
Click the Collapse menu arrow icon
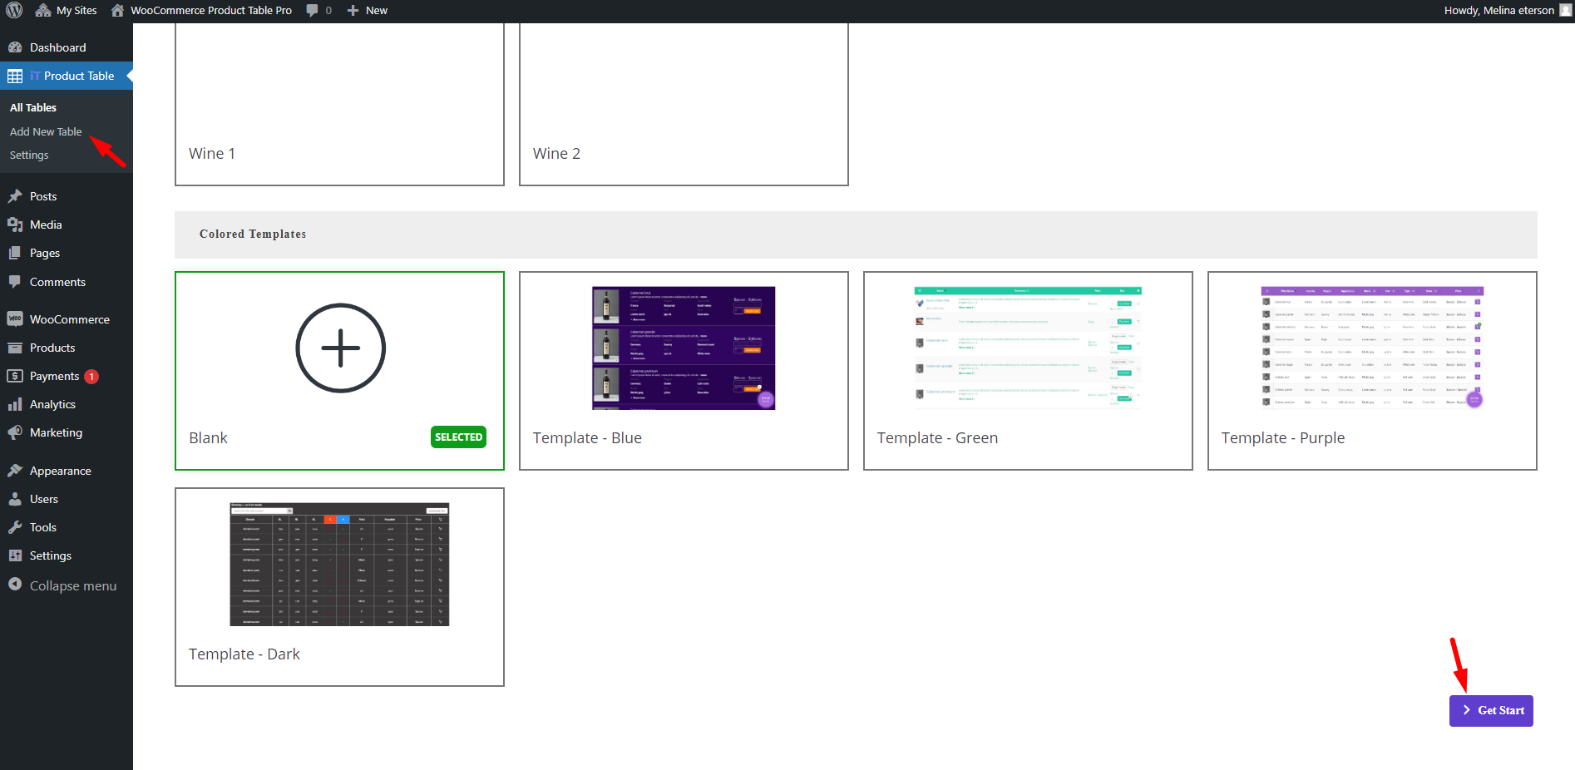point(15,585)
